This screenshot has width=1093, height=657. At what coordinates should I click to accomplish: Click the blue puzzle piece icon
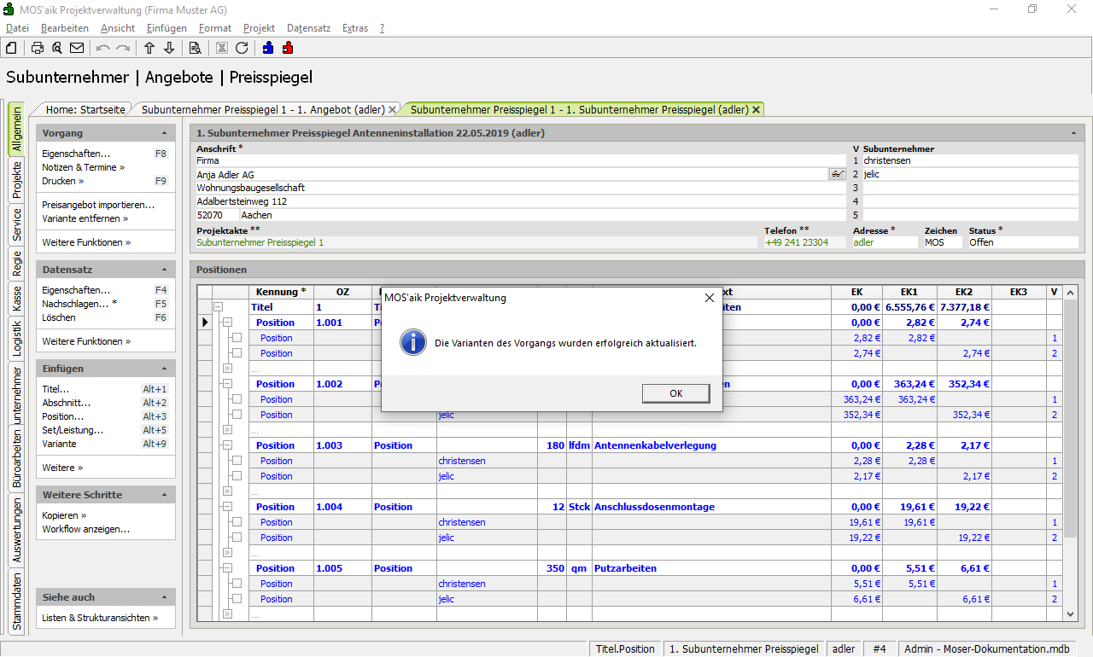[x=268, y=48]
